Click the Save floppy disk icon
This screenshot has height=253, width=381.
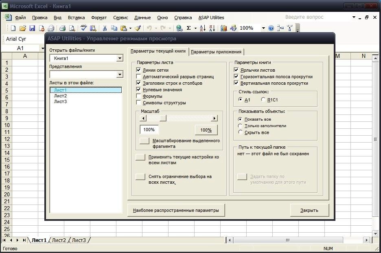(32, 28)
